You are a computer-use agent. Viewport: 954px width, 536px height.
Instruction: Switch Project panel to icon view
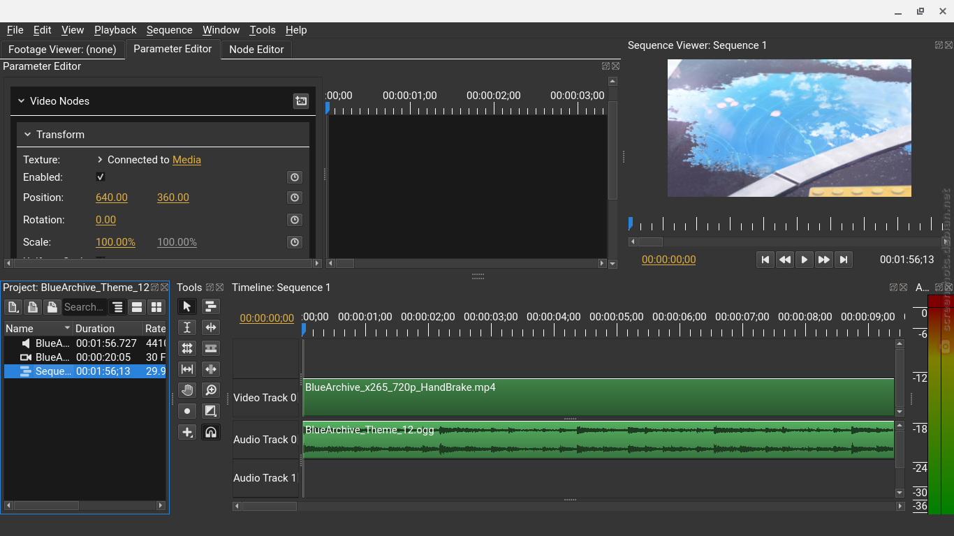pyautogui.click(x=156, y=307)
